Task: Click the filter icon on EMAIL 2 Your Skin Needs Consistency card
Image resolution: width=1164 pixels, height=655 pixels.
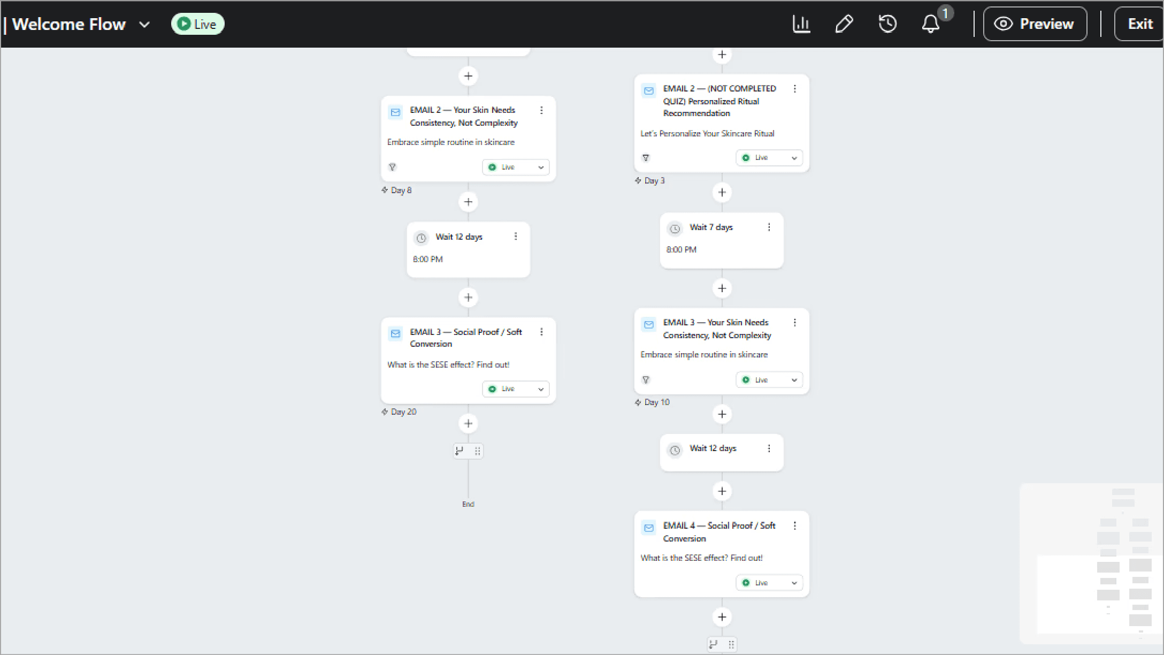Action: [x=392, y=167]
